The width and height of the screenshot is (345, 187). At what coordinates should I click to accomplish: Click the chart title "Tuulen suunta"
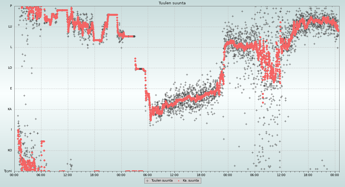[172, 3]
